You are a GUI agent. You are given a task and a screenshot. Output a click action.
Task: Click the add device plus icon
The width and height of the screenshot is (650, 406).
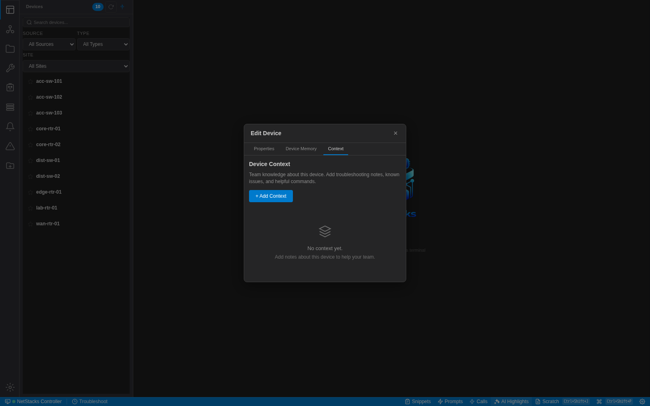122,7
